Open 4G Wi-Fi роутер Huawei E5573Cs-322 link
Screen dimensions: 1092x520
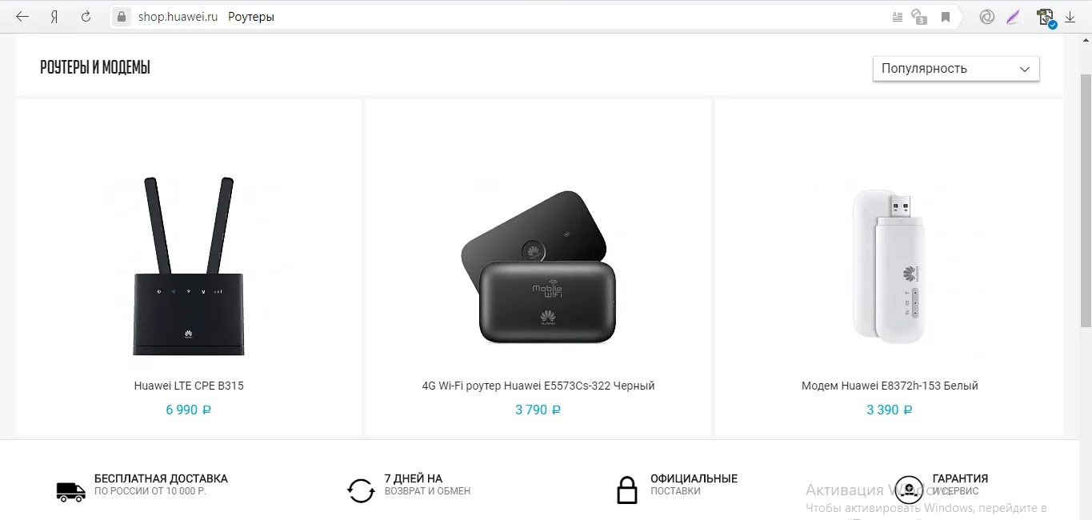pos(538,386)
